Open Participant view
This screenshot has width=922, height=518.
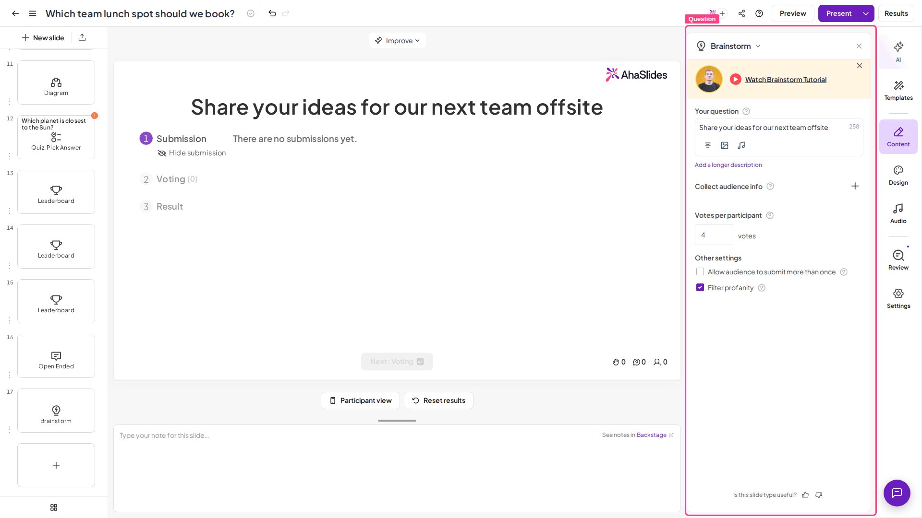point(360,400)
